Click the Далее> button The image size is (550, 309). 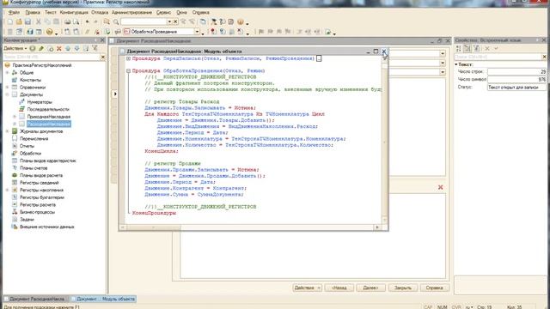(x=370, y=288)
